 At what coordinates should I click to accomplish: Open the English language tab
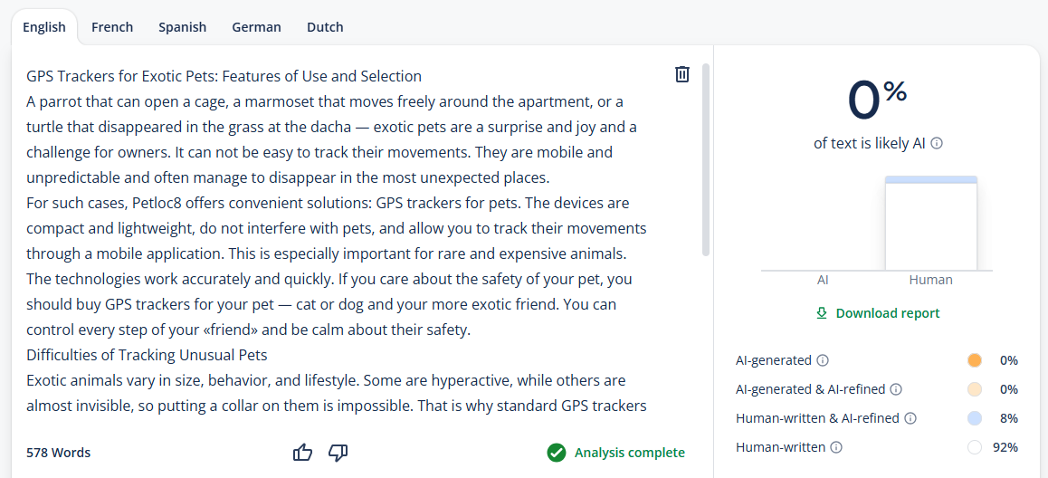coord(44,27)
